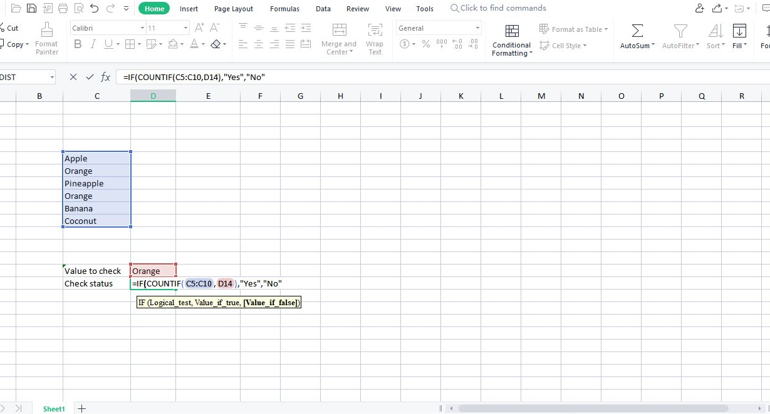Viewport: 770px width, 414px height.
Task: Open the font size dropdown
Action: (x=185, y=28)
